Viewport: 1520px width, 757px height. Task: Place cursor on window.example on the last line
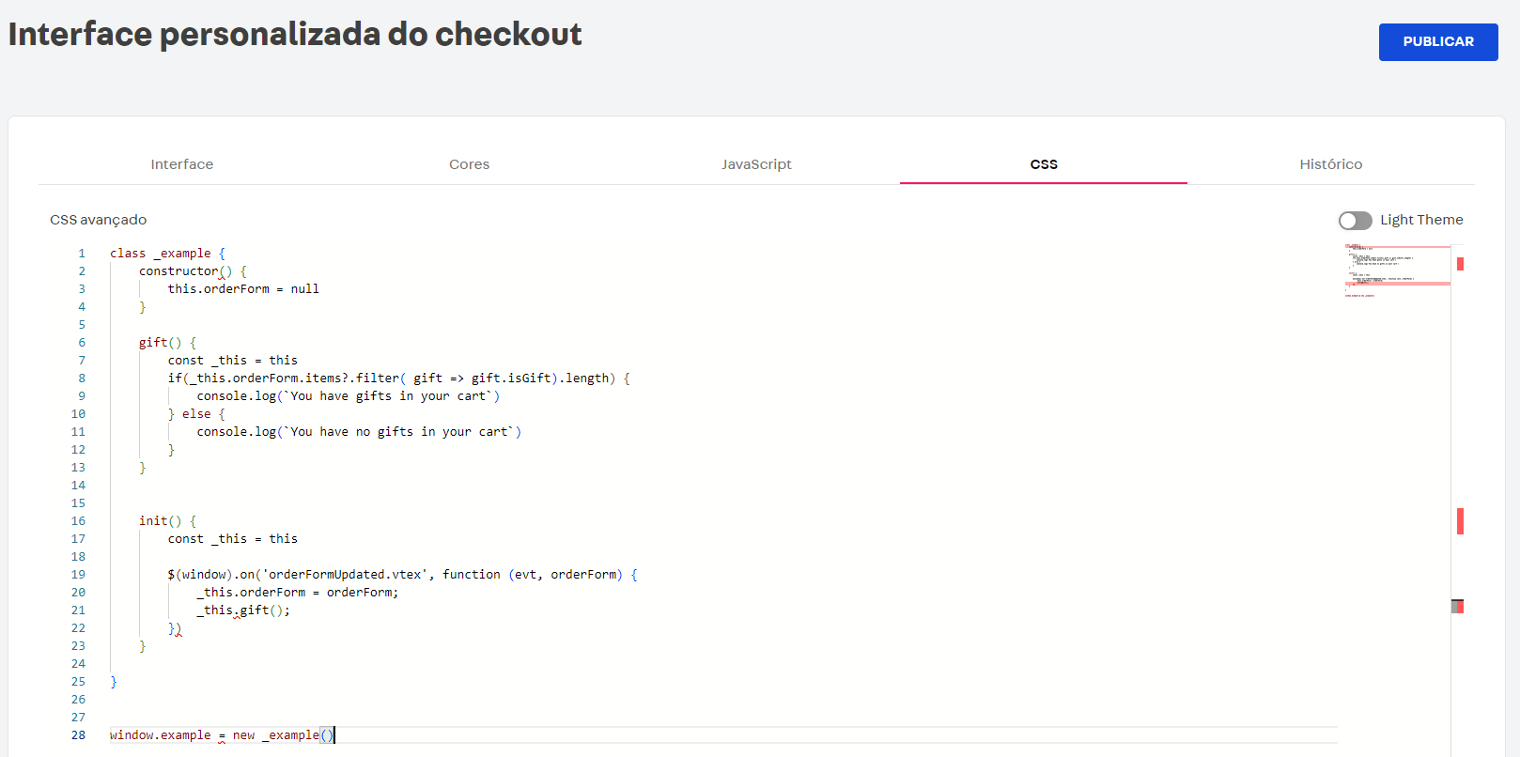coord(160,735)
